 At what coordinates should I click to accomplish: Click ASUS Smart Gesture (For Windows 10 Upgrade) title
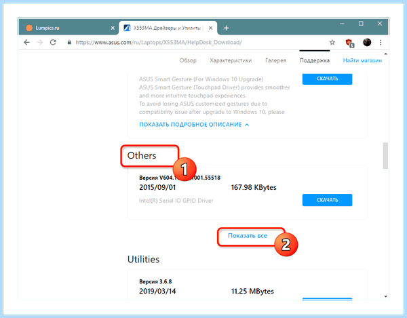(201, 79)
